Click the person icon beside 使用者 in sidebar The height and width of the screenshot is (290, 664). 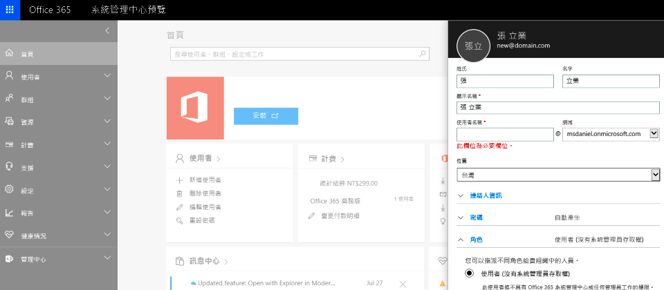pos(9,76)
